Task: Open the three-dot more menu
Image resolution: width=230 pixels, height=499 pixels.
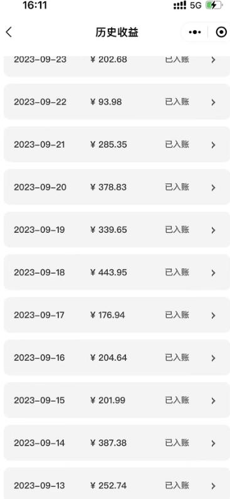Action: (195, 32)
